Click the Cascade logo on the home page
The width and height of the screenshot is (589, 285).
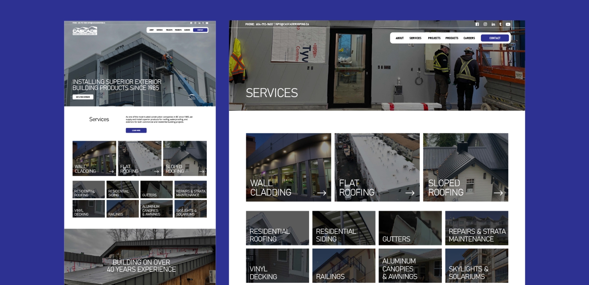click(85, 31)
